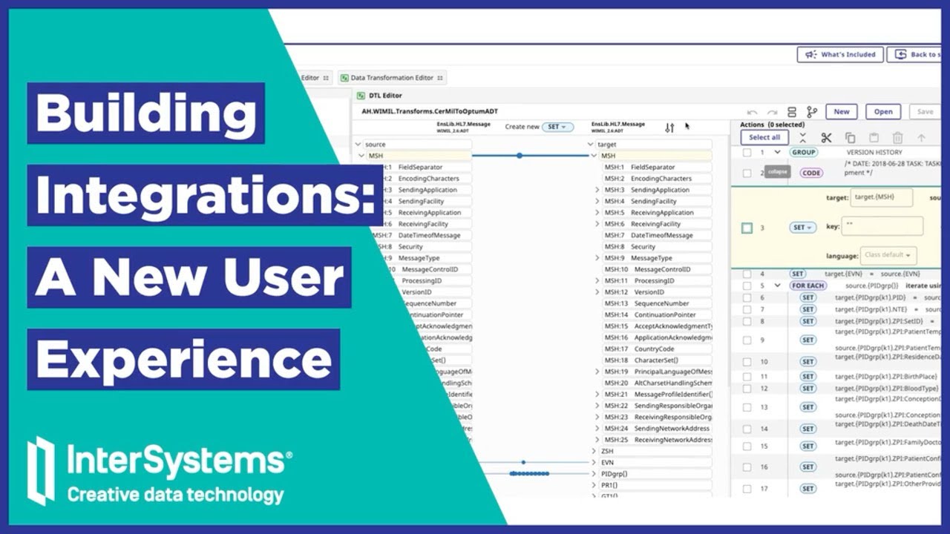Click the target input field showing target.{MSH}
Image resolution: width=950 pixels, height=534 pixels.
click(882, 198)
